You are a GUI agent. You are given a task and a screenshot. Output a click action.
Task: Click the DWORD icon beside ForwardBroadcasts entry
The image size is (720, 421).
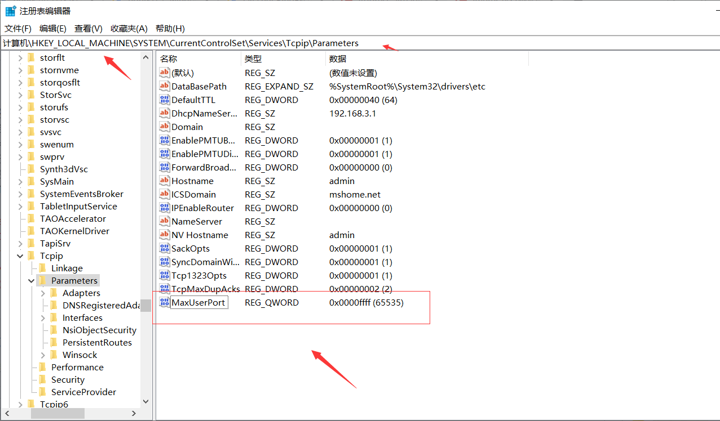pyautogui.click(x=164, y=167)
